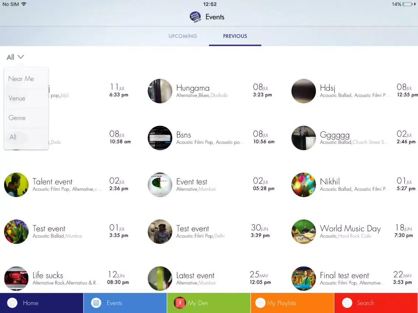Open the Life sucks event

point(48,276)
